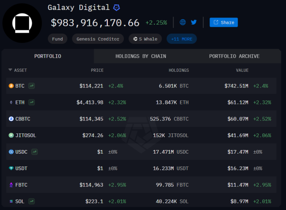Select the Genesis Creditor tag
The image size is (286, 210).
click(98, 39)
